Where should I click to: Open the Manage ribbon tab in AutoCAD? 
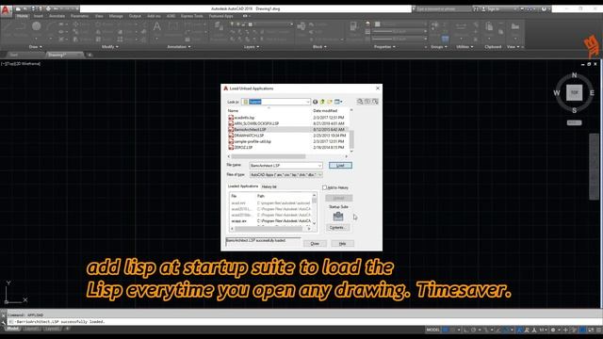click(116, 16)
